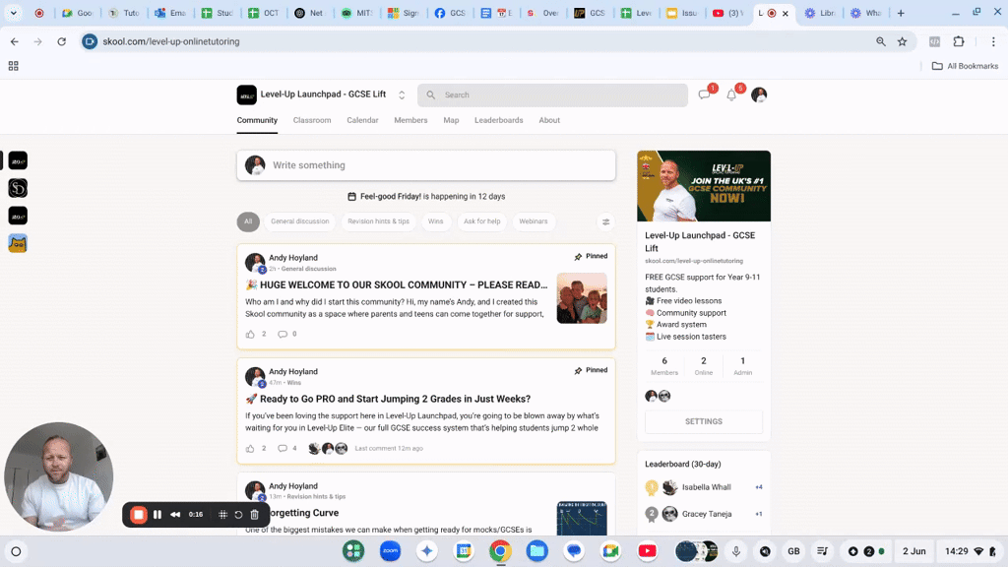Focus the Skool Search field
Viewport: 1008px width, 567px height.
[553, 95]
